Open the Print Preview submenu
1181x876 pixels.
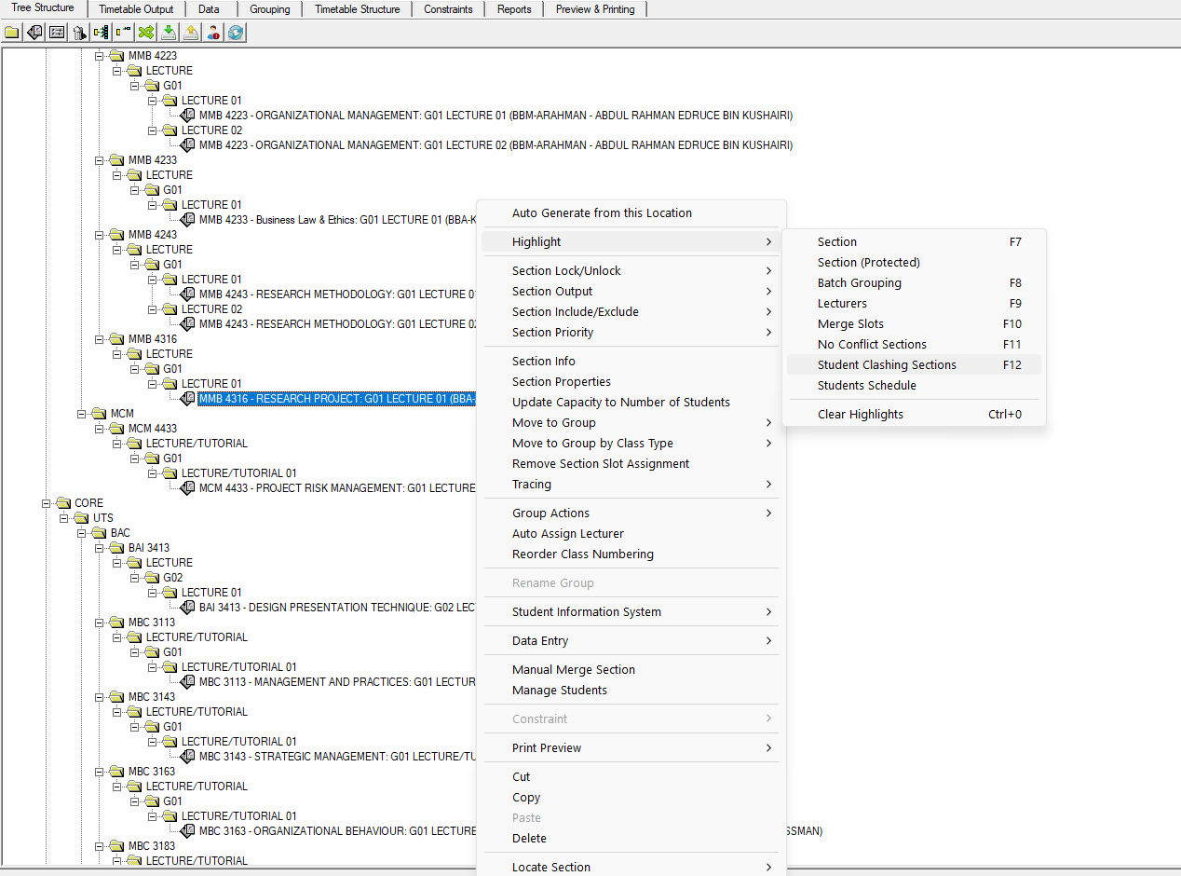(x=631, y=748)
